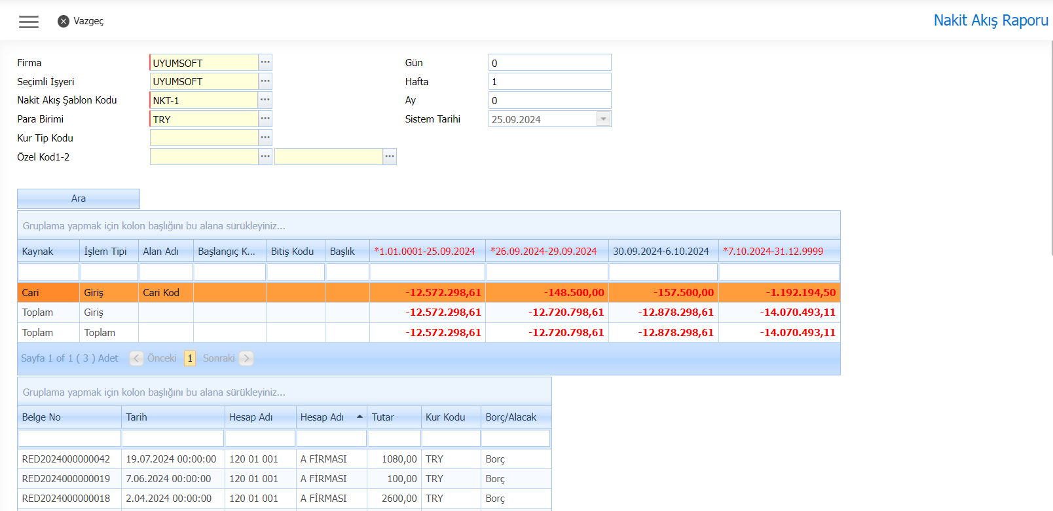
Task: Sort by Borç/Alacak column header
Action: [516, 417]
